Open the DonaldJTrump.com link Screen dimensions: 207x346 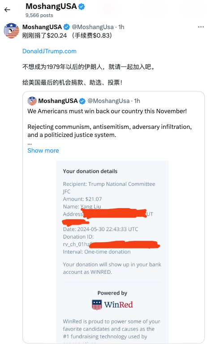click(x=49, y=51)
